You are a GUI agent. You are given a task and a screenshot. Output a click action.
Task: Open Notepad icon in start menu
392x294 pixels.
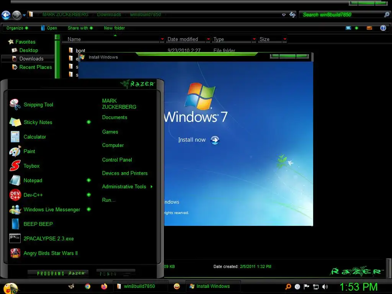tap(15, 180)
